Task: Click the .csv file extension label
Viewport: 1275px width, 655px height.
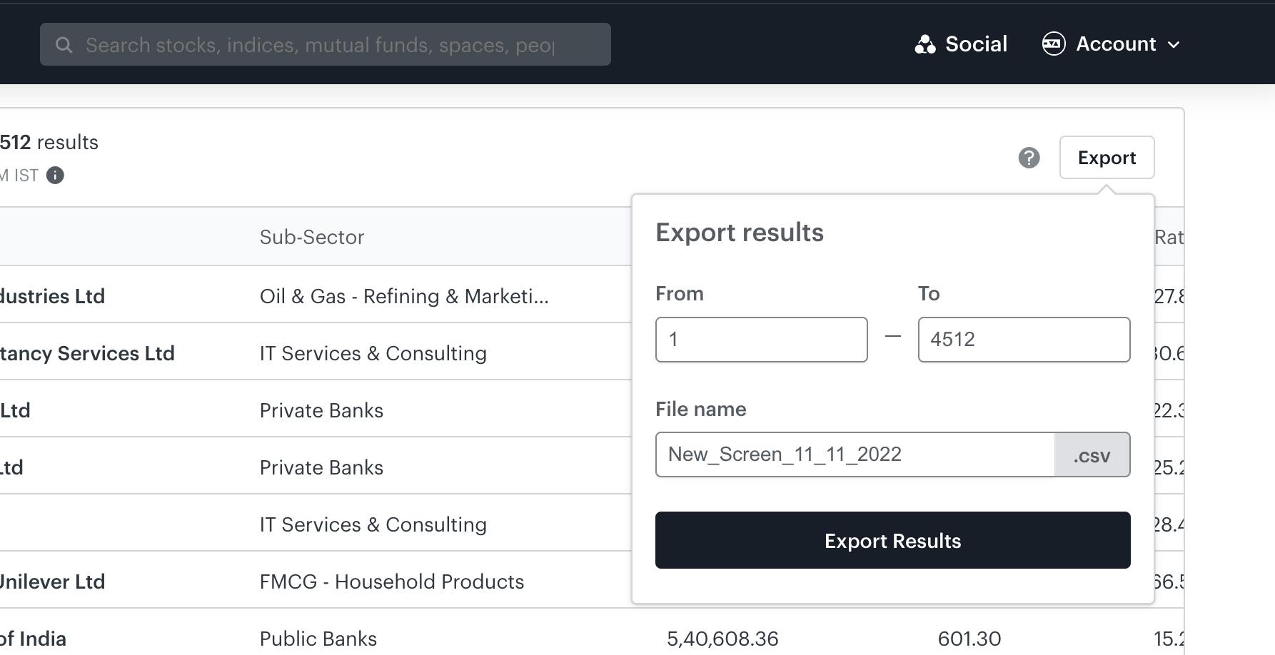Action: pos(1092,455)
